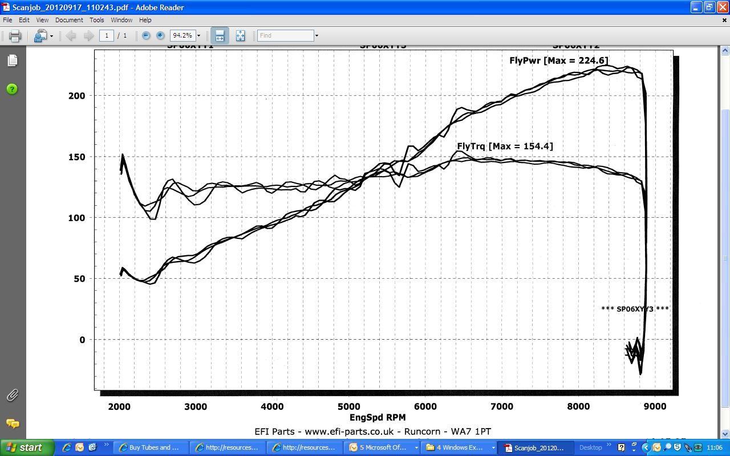Click the Print icon in toolbar
This screenshot has height=456, width=730.
(x=15, y=36)
